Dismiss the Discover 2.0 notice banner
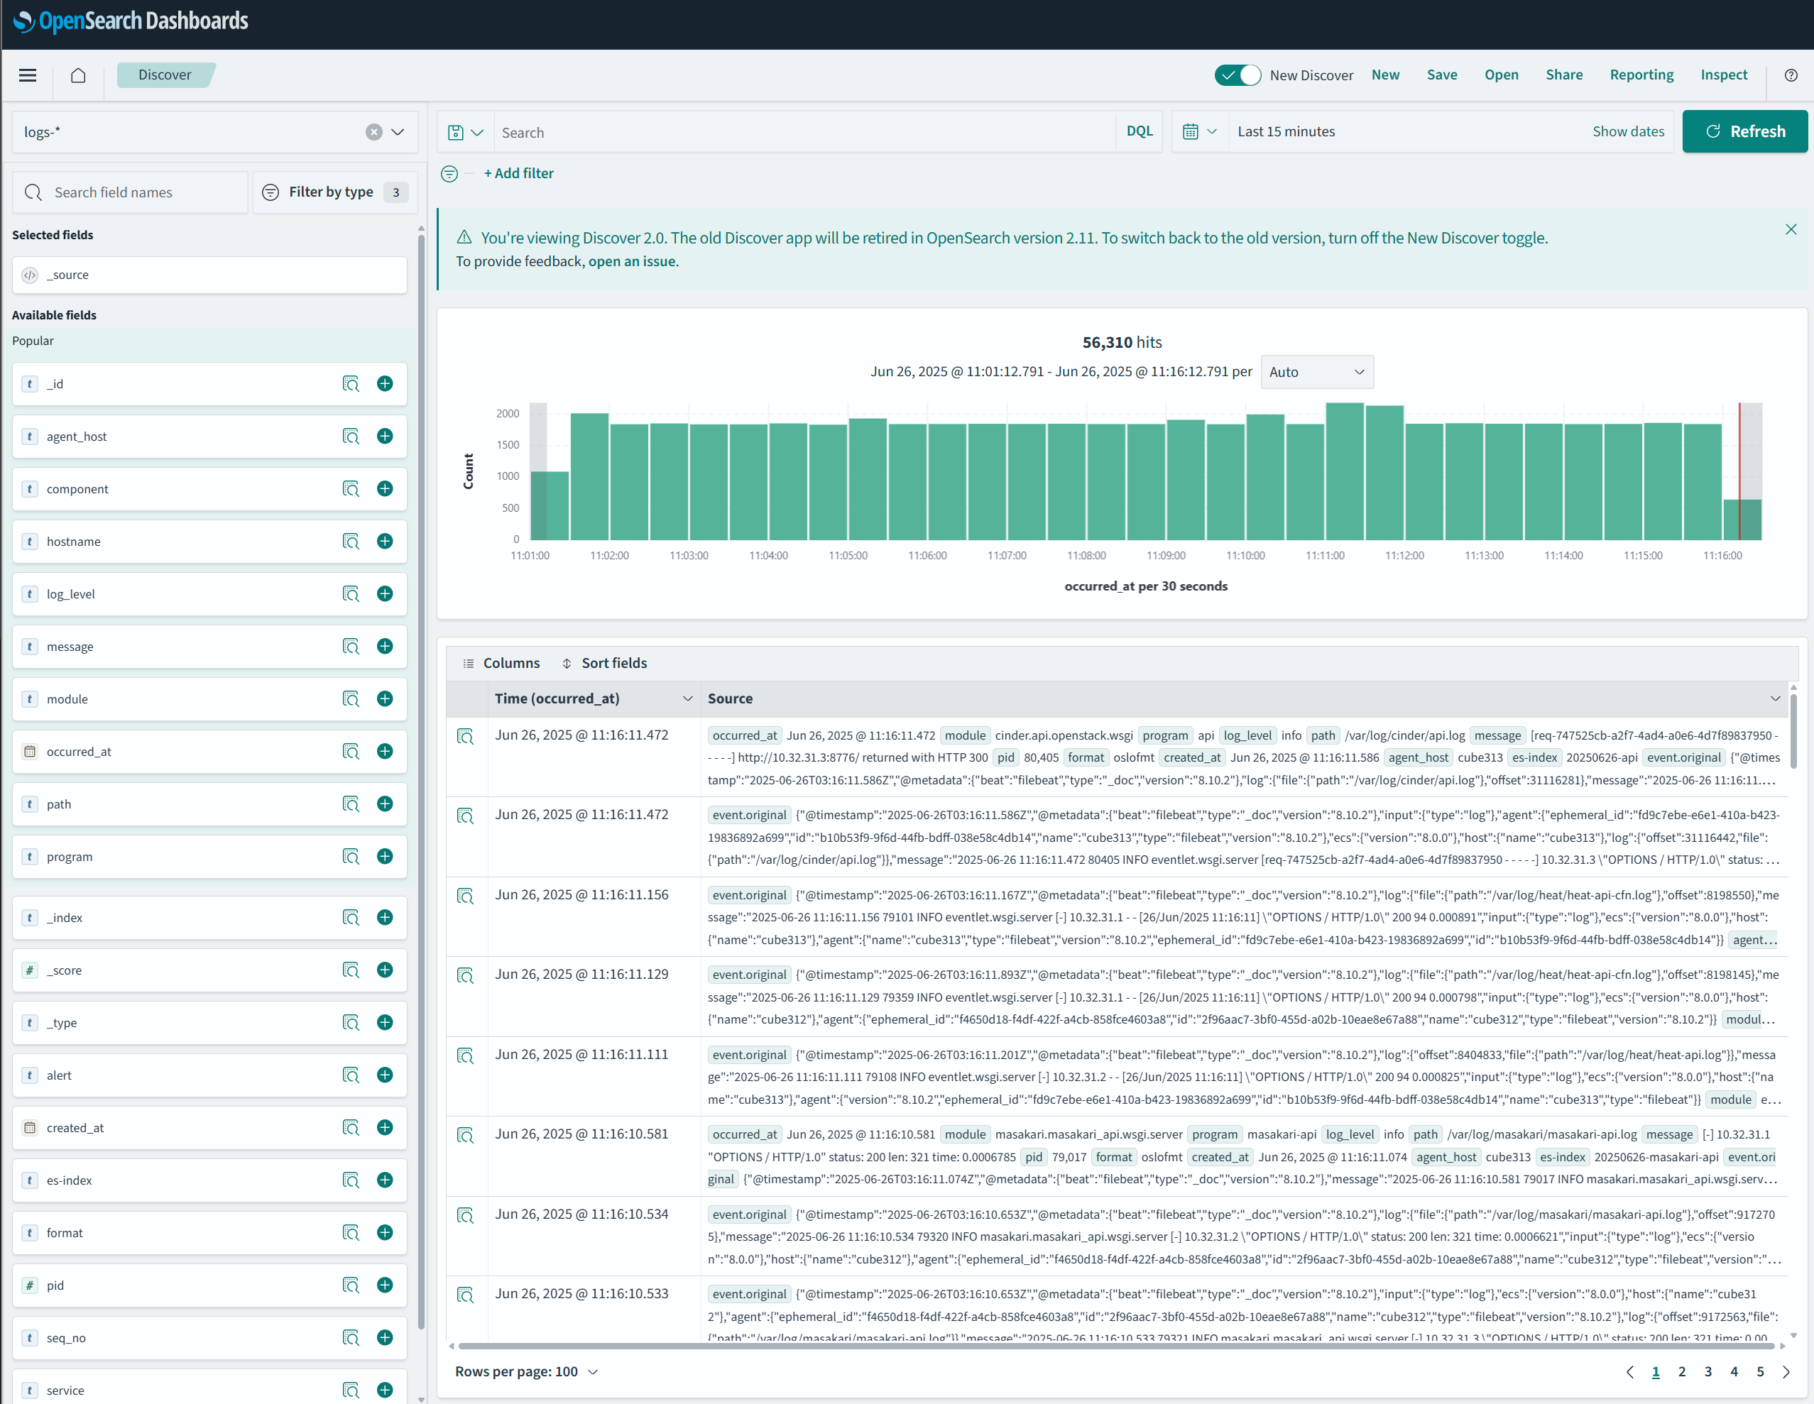 pos(1790,230)
